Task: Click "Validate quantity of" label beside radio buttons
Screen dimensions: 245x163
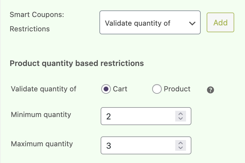Action: tap(43, 89)
